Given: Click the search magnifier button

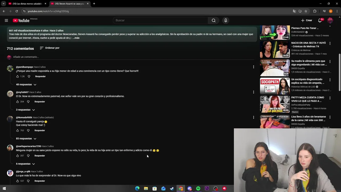Looking at the screenshot, I should coord(214,21).
